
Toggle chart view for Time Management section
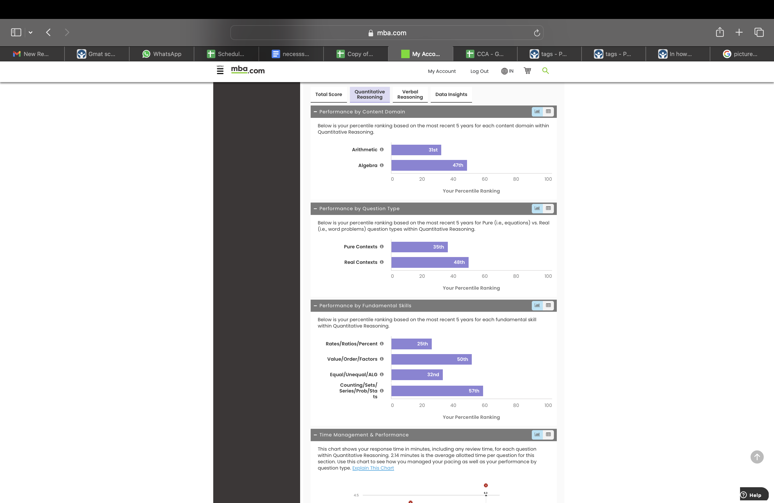coord(537,435)
